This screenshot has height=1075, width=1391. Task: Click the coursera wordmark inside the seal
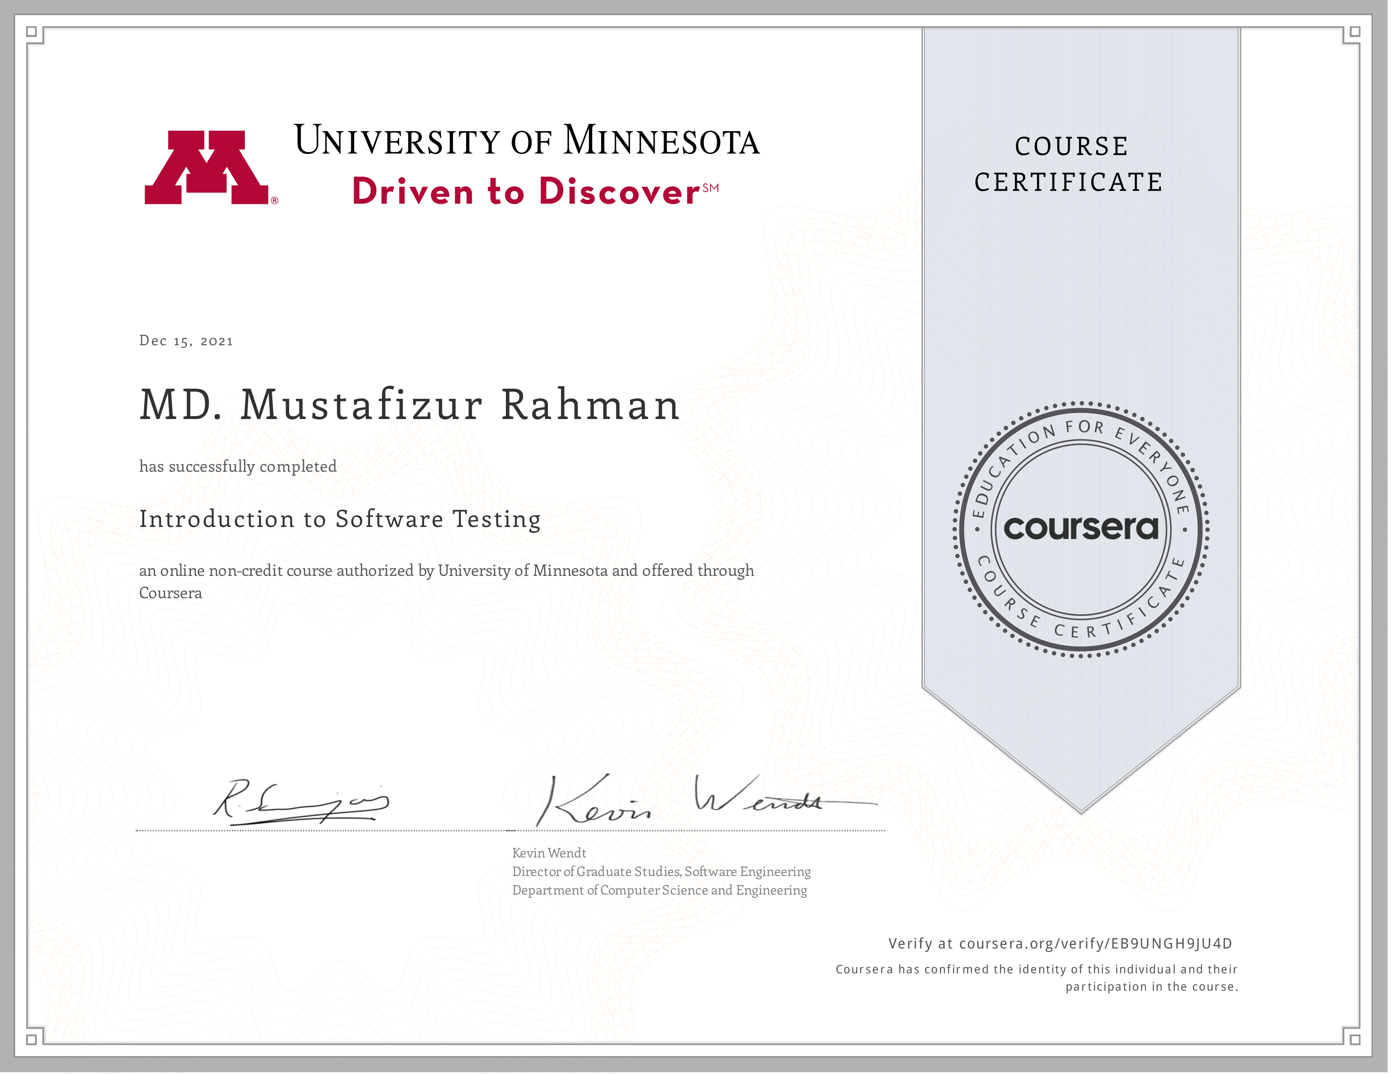pyautogui.click(x=1081, y=528)
